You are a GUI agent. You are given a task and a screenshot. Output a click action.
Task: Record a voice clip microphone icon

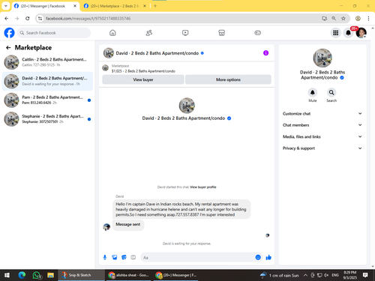click(x=105, y=258)
